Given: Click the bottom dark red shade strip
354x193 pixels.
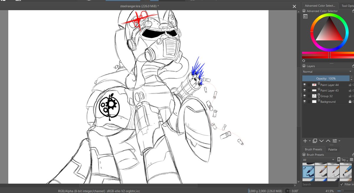Looking at the screenshot, I should point(328,57).
